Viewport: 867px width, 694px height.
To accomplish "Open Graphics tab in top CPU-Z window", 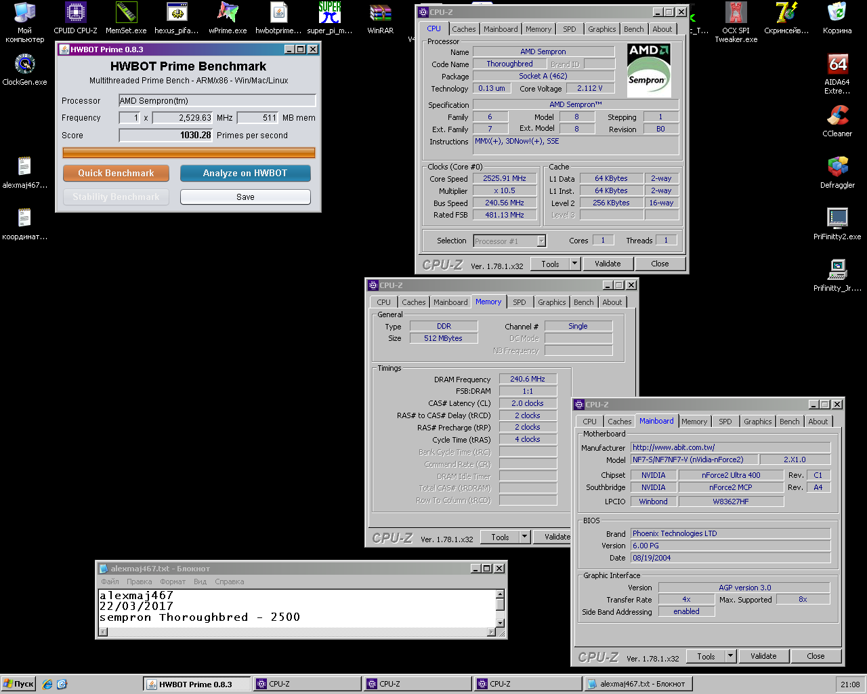I will (x=602, y=29).
